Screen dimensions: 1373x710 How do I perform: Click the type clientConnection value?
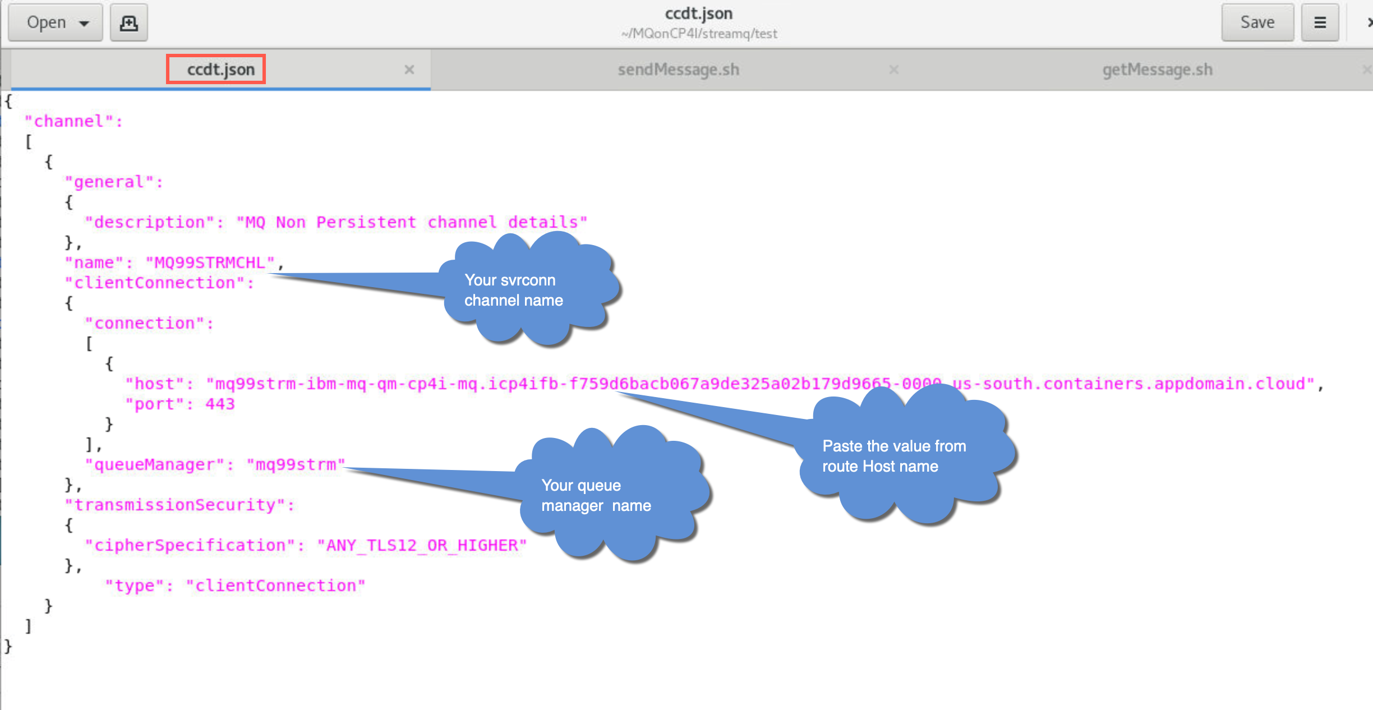pyautogui.click(x=275, y=585)
